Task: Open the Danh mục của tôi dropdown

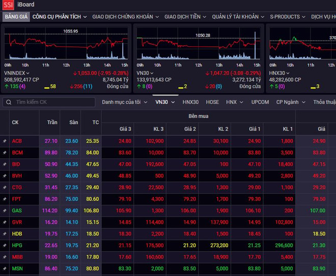Action: tap(123, 102)
